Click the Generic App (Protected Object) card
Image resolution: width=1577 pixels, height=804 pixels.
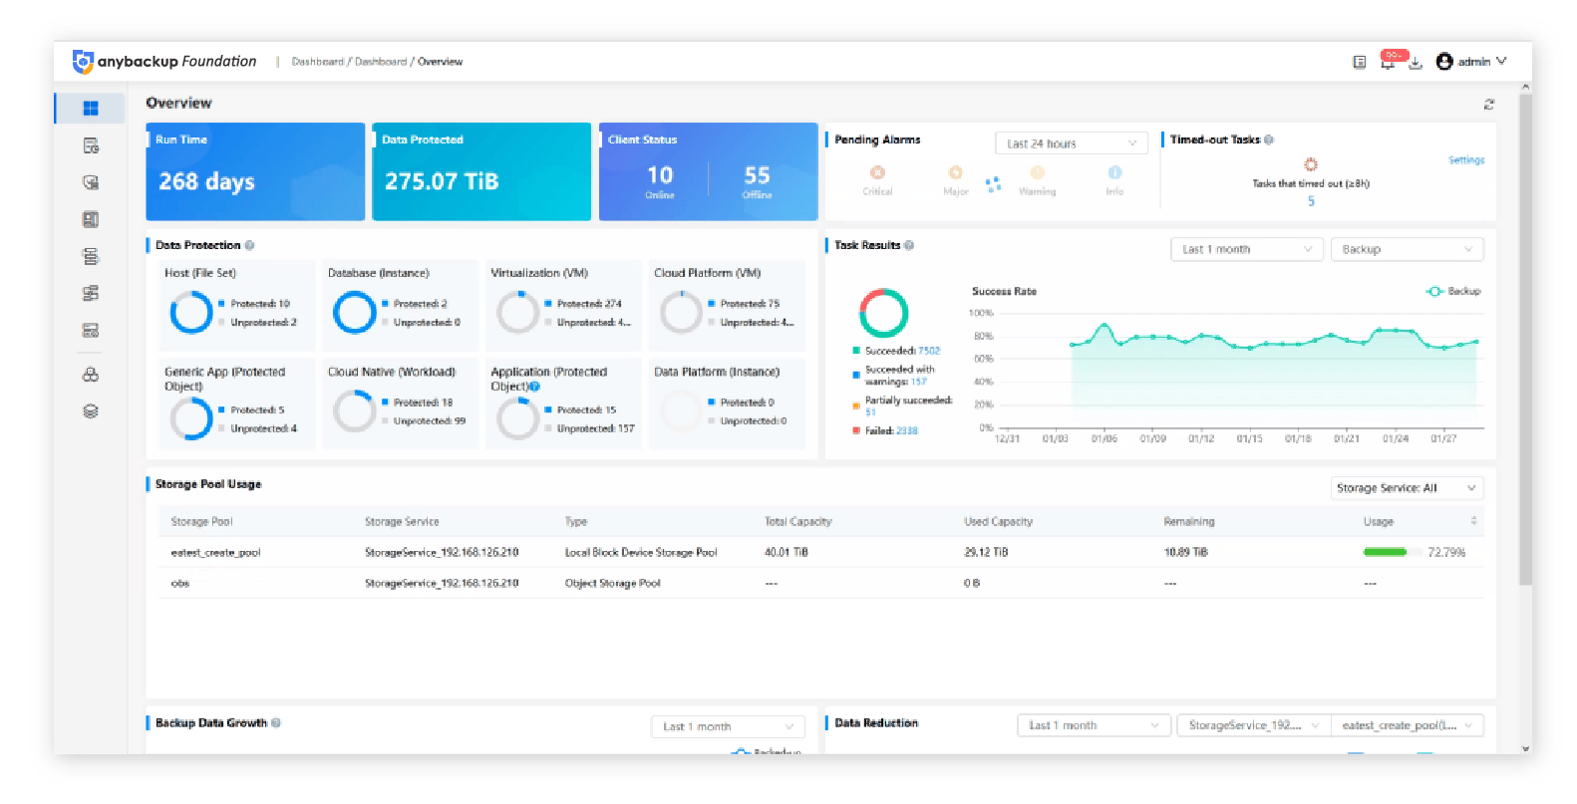pyautogui.click(x=237, y=403)
